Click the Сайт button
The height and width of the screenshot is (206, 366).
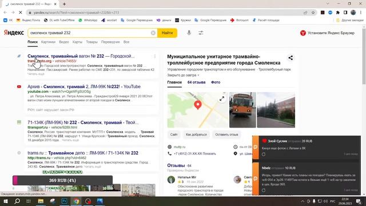pyautogui.click(x=174, y=134)
